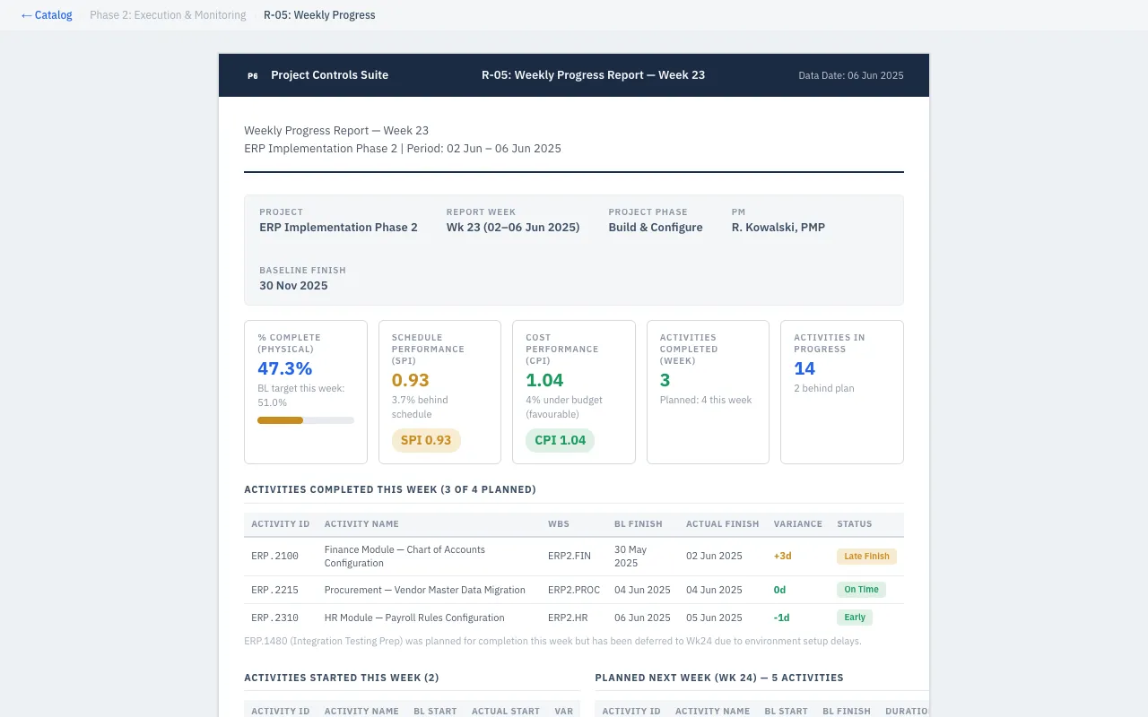The height and width of the screenshot is (717, 1148).
Task: Click the Data Date in header
Action: (850, 76)
